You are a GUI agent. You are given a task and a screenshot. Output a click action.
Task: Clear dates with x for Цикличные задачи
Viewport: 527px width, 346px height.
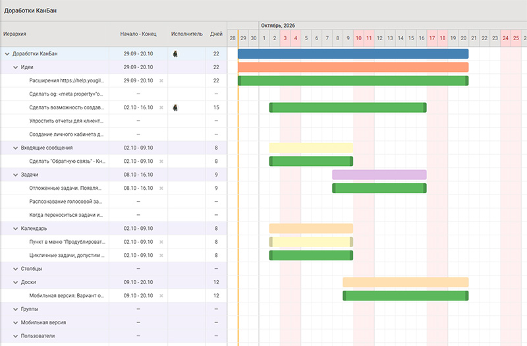click(x=161, y=256)
